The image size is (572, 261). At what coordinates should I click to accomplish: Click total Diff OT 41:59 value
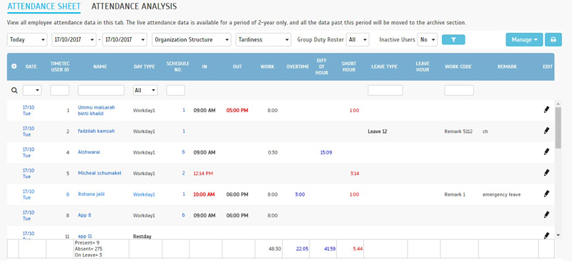click(330, 249)
